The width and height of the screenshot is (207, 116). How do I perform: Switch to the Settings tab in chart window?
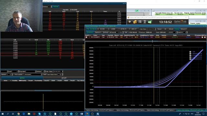pyautogui.click(x=106, y=32)
